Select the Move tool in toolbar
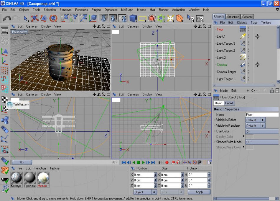Screen dimensions: 280x201 pyautogui.click(x=34, y=18)
